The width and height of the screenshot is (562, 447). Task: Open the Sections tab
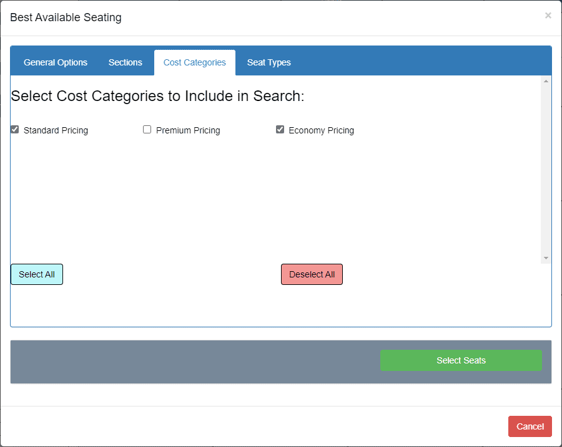coord(125,62)
